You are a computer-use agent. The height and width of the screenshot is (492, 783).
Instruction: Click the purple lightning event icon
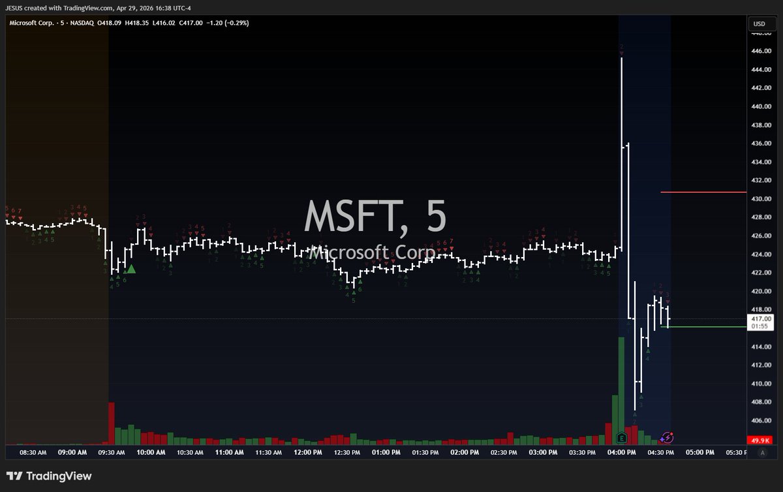pyautogui.click(x=668, y=438)
